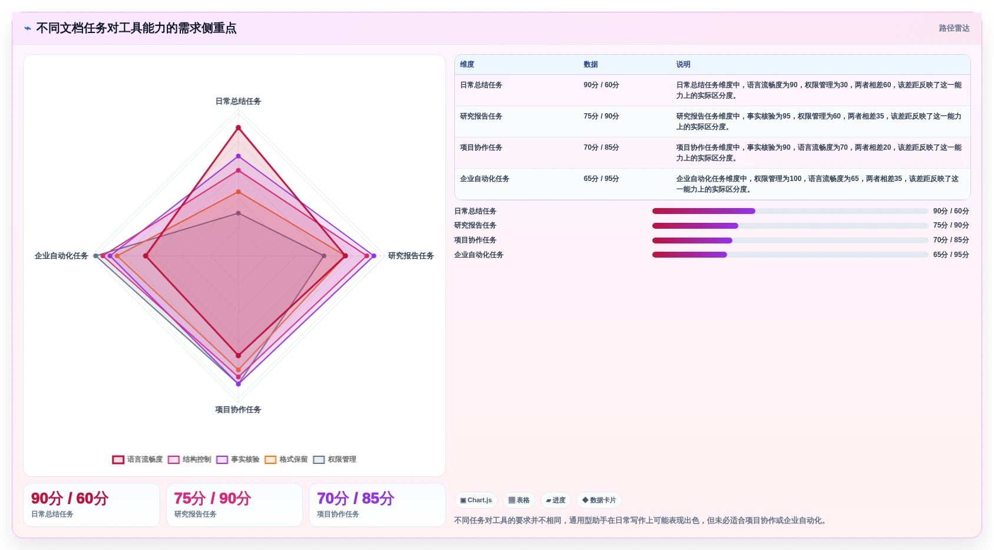Screen dimensions: 994x550
Task: Click the page title 不同文档任务对工具能力的需求侧重点
Action: (136, 28)
